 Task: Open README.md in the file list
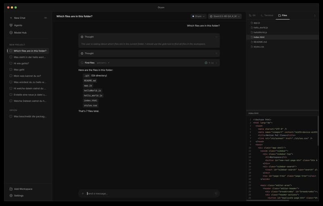coord(282,42)
